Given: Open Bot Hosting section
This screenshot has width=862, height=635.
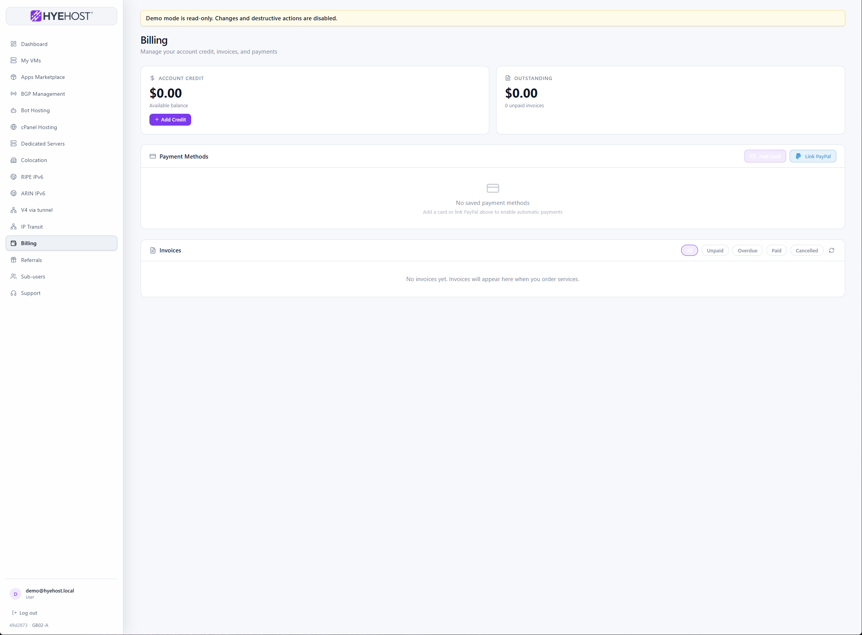Looking at the screenshot, I should 62,110.
